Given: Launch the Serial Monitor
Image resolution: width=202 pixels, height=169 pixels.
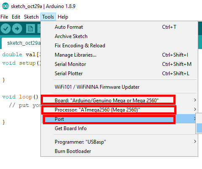Looking at the screenshot, I should pyautogui.click(x=119, y=64).
